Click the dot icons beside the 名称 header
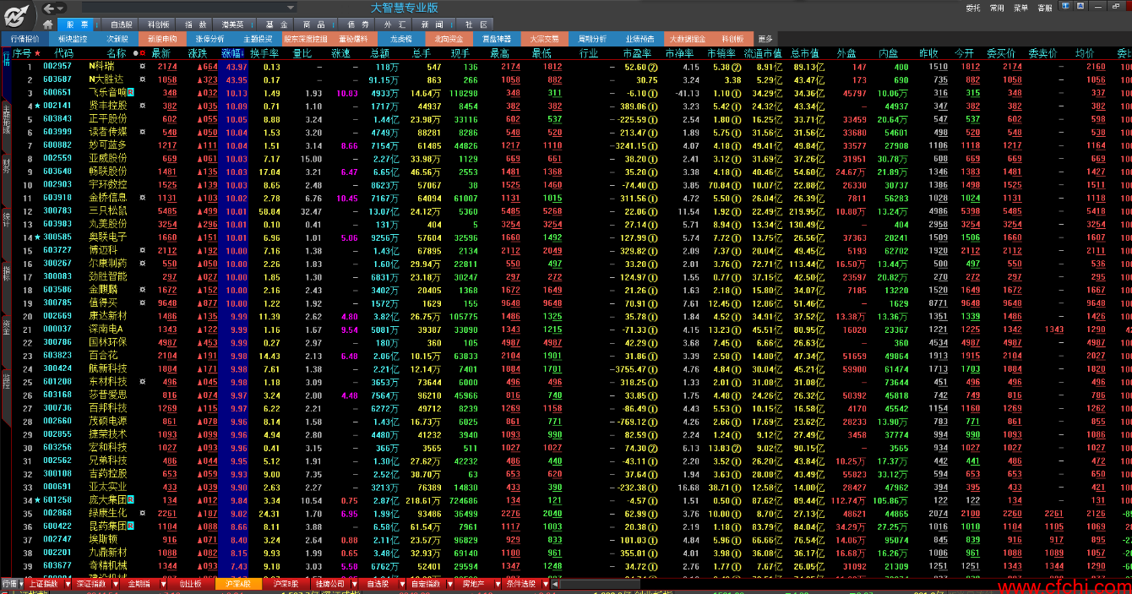 coord(139,53)
